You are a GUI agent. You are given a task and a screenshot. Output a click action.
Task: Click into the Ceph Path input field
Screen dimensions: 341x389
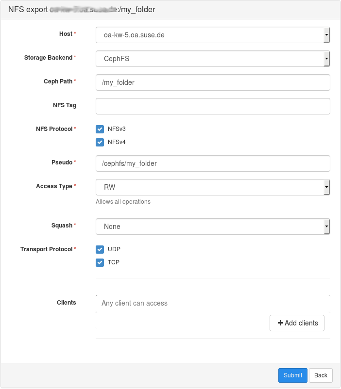pos(213,82)
